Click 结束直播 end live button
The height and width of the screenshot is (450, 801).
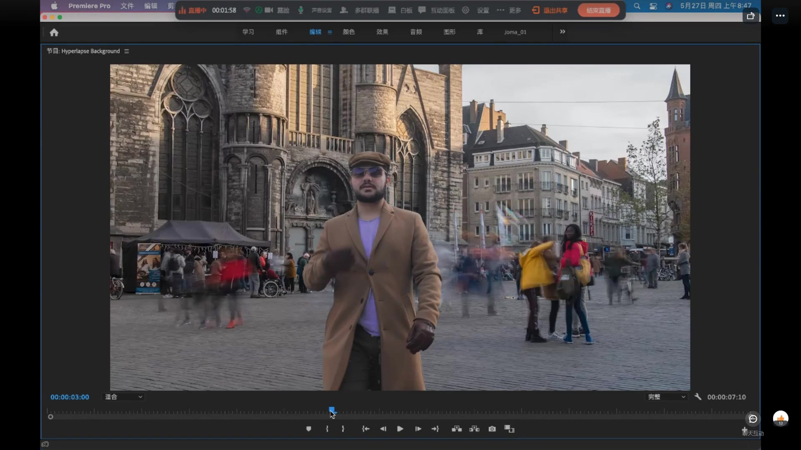click(x=599, y=10)
